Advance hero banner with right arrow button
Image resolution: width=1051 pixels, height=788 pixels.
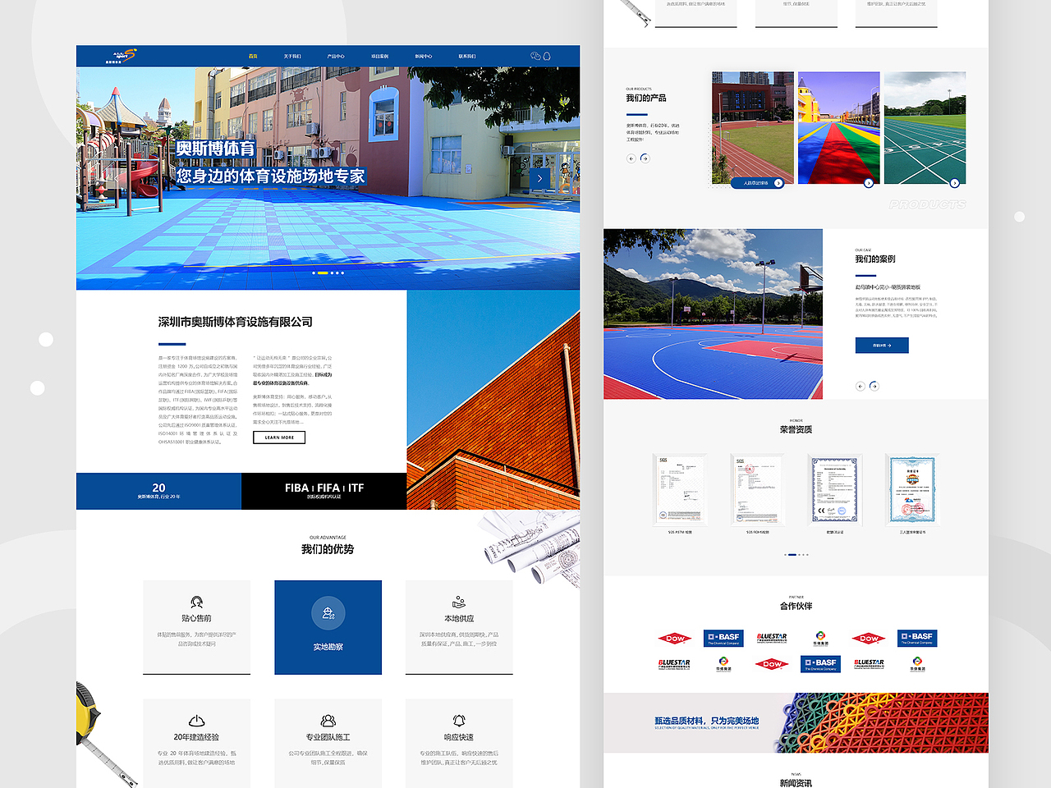tap(539, 178)
